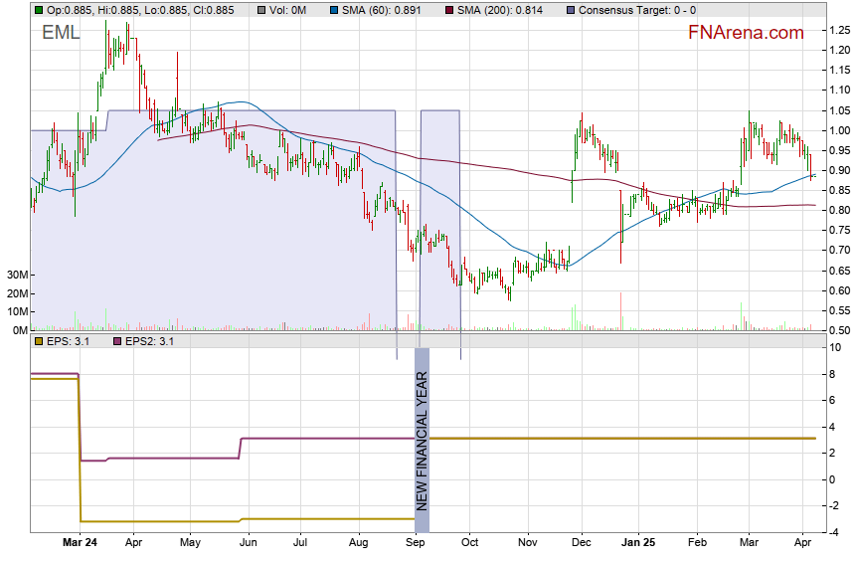The height and width of the screenshot is (563, 854).
Task: Click the gold EPS legend square
Action: (38, 341)
